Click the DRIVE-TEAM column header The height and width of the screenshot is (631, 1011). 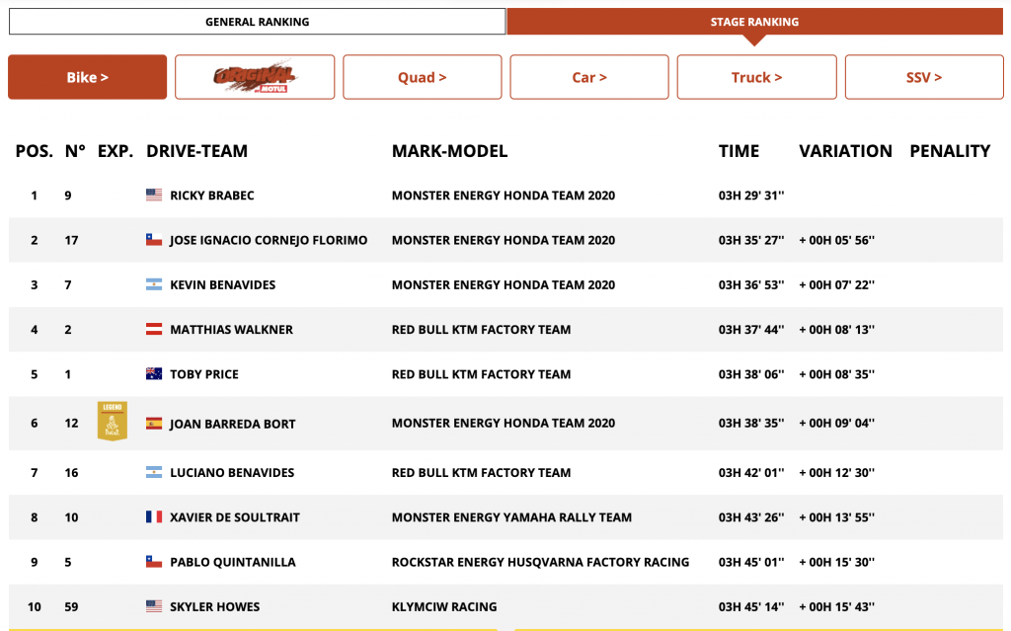(196, 151)
